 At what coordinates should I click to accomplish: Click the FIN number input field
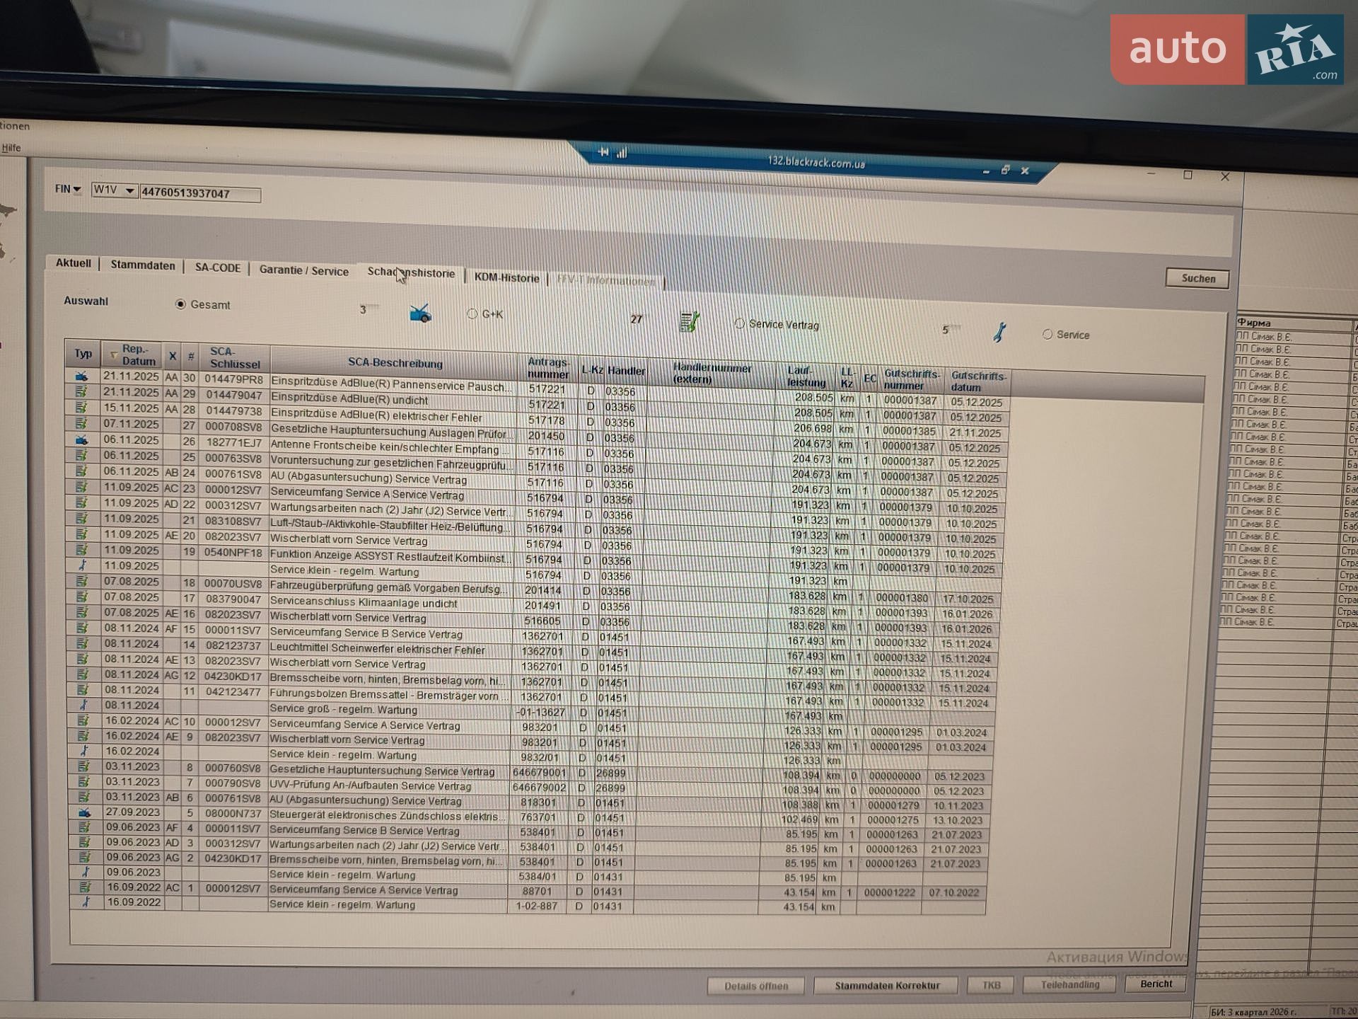coord(200,193)
